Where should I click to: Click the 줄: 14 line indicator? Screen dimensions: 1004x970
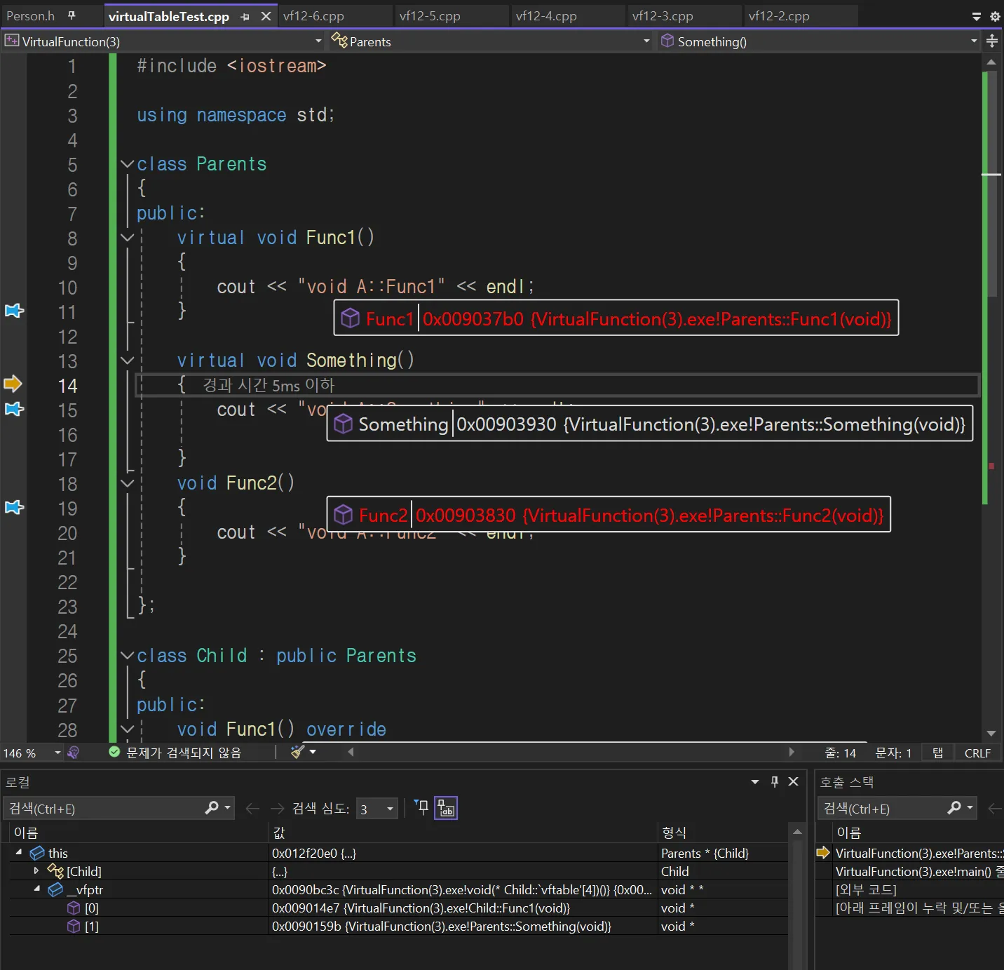click(x=840, y=753)
